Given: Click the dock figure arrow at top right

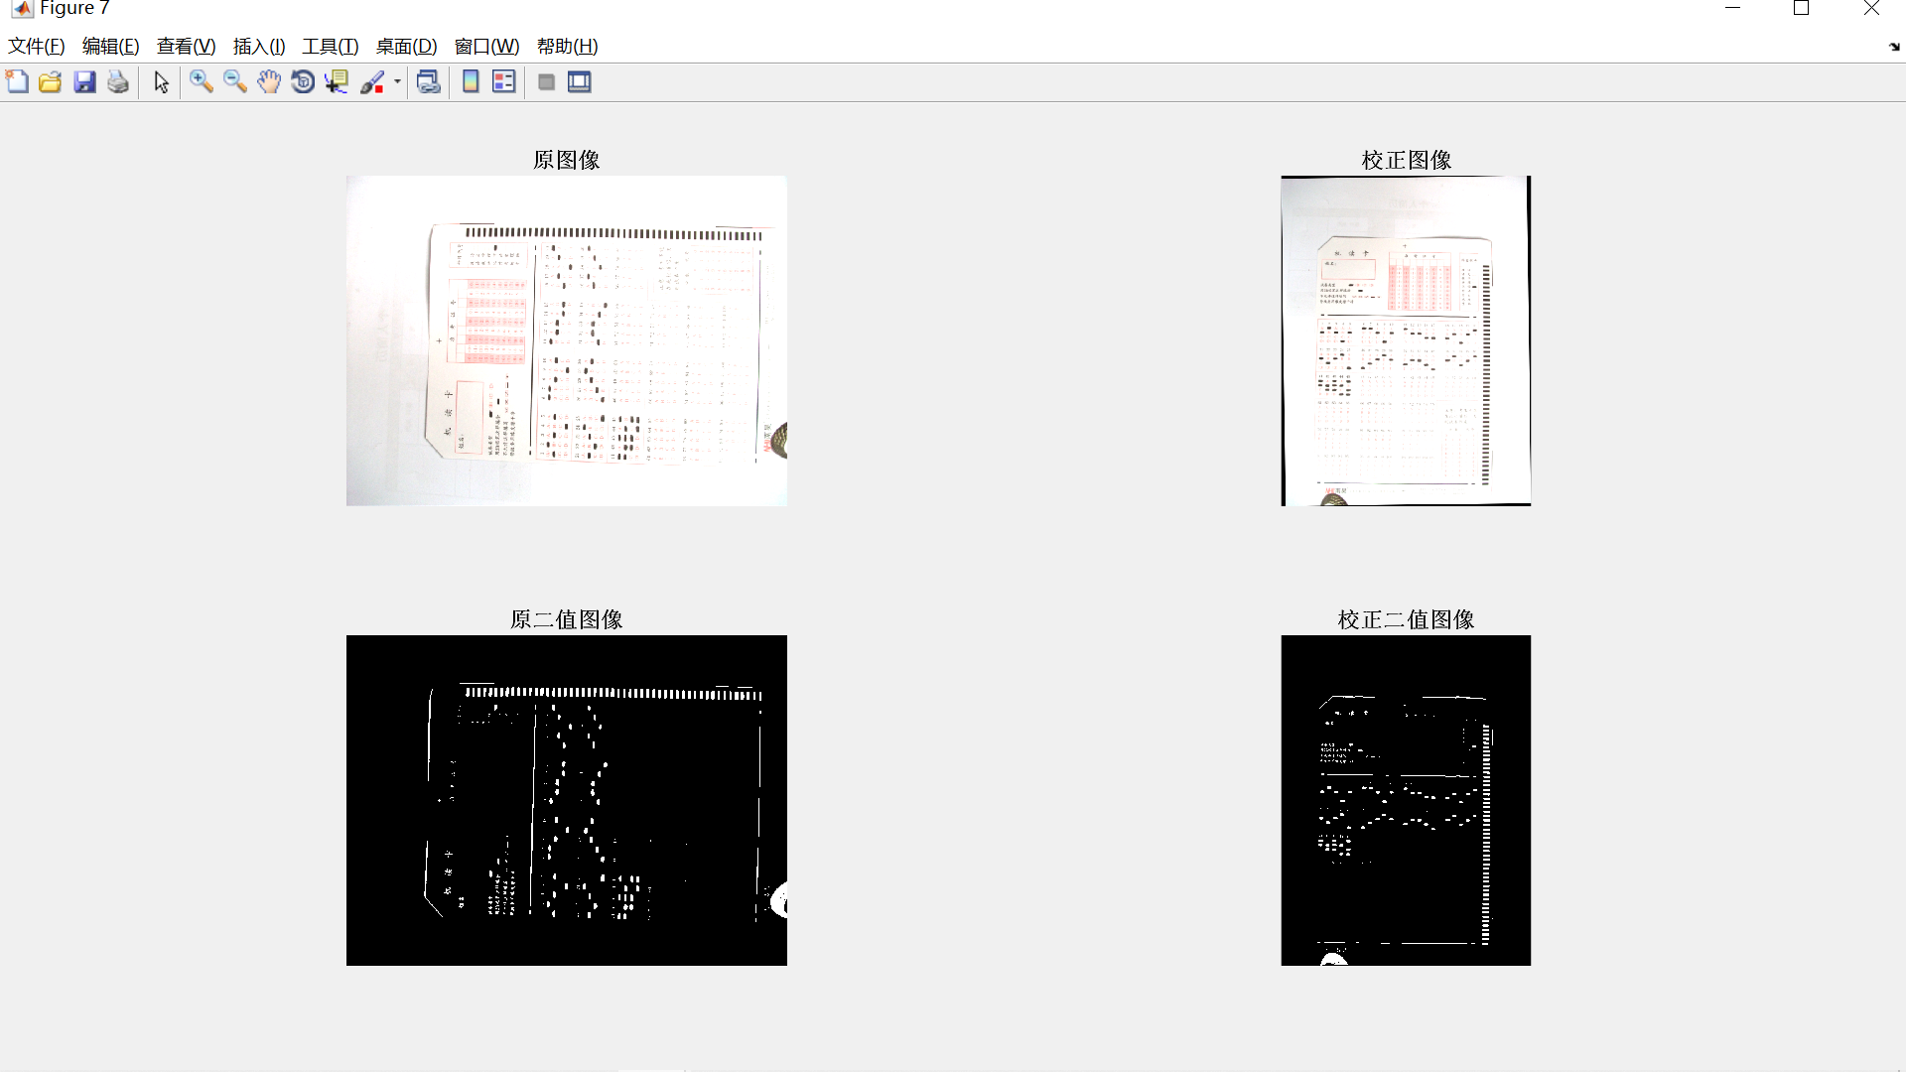Looking at the screenshot, I should pos(1894,47).
